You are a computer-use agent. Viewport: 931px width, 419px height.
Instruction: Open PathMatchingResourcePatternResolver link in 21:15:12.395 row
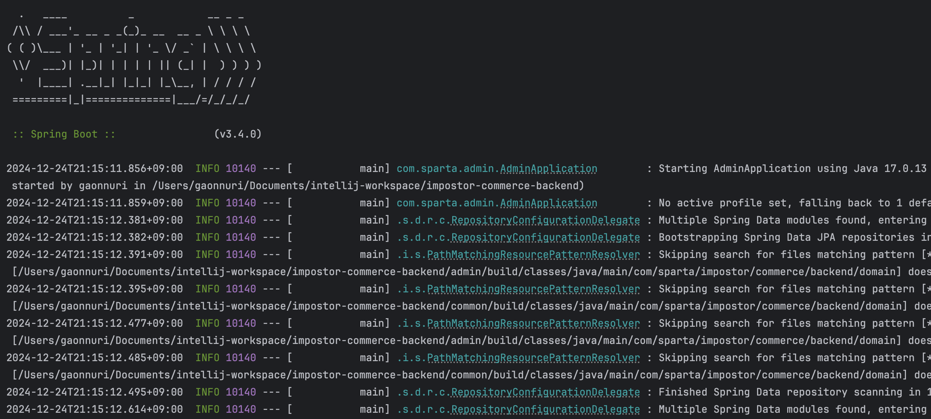coord(533,289)
